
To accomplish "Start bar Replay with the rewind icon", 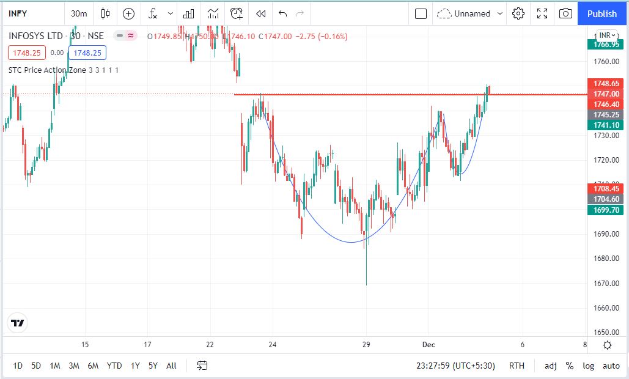I will pyautogui.click(x=261, y=13).
